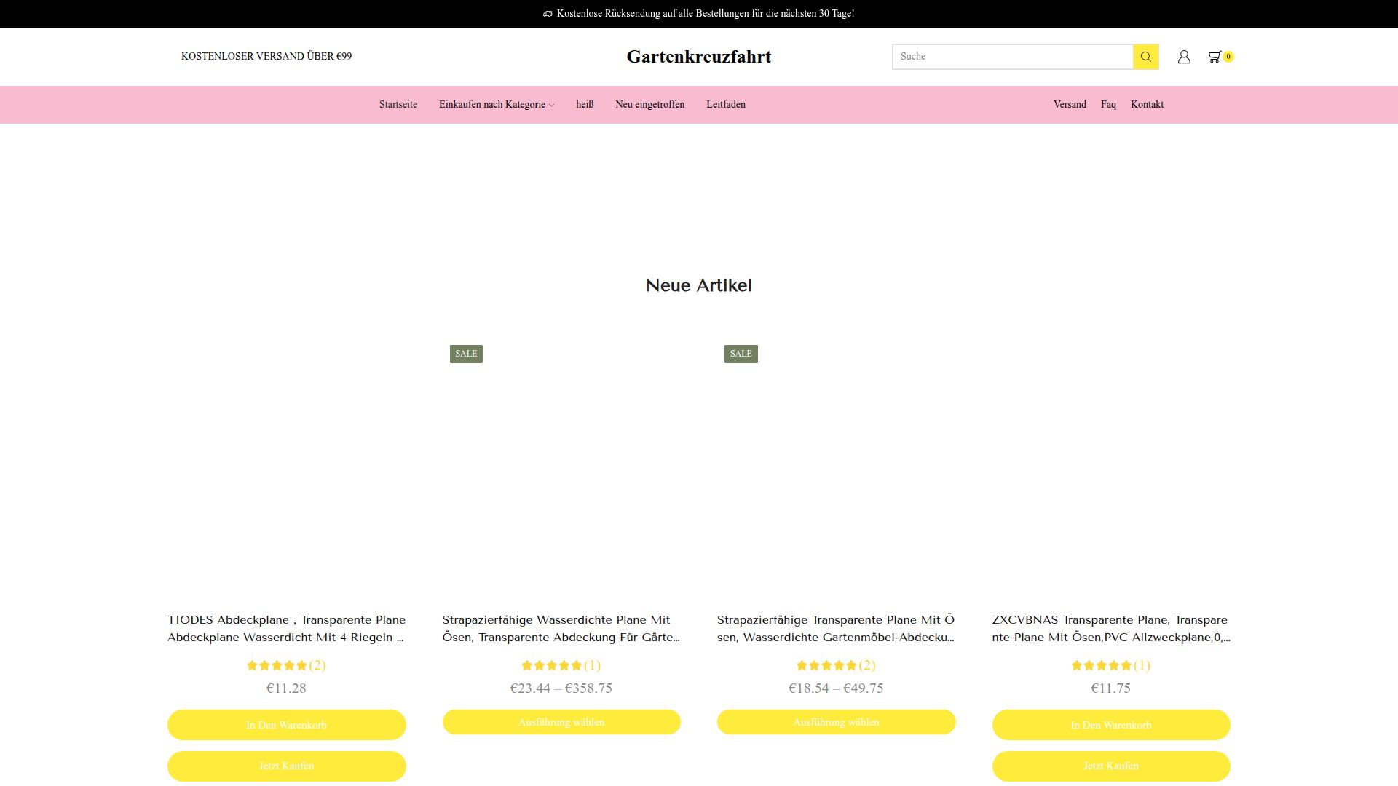Click Jetzt Kaufen under ZXCVBNAS Transparente Plane
Viewport: 1398px width, 786px height.
point(1111,766)
